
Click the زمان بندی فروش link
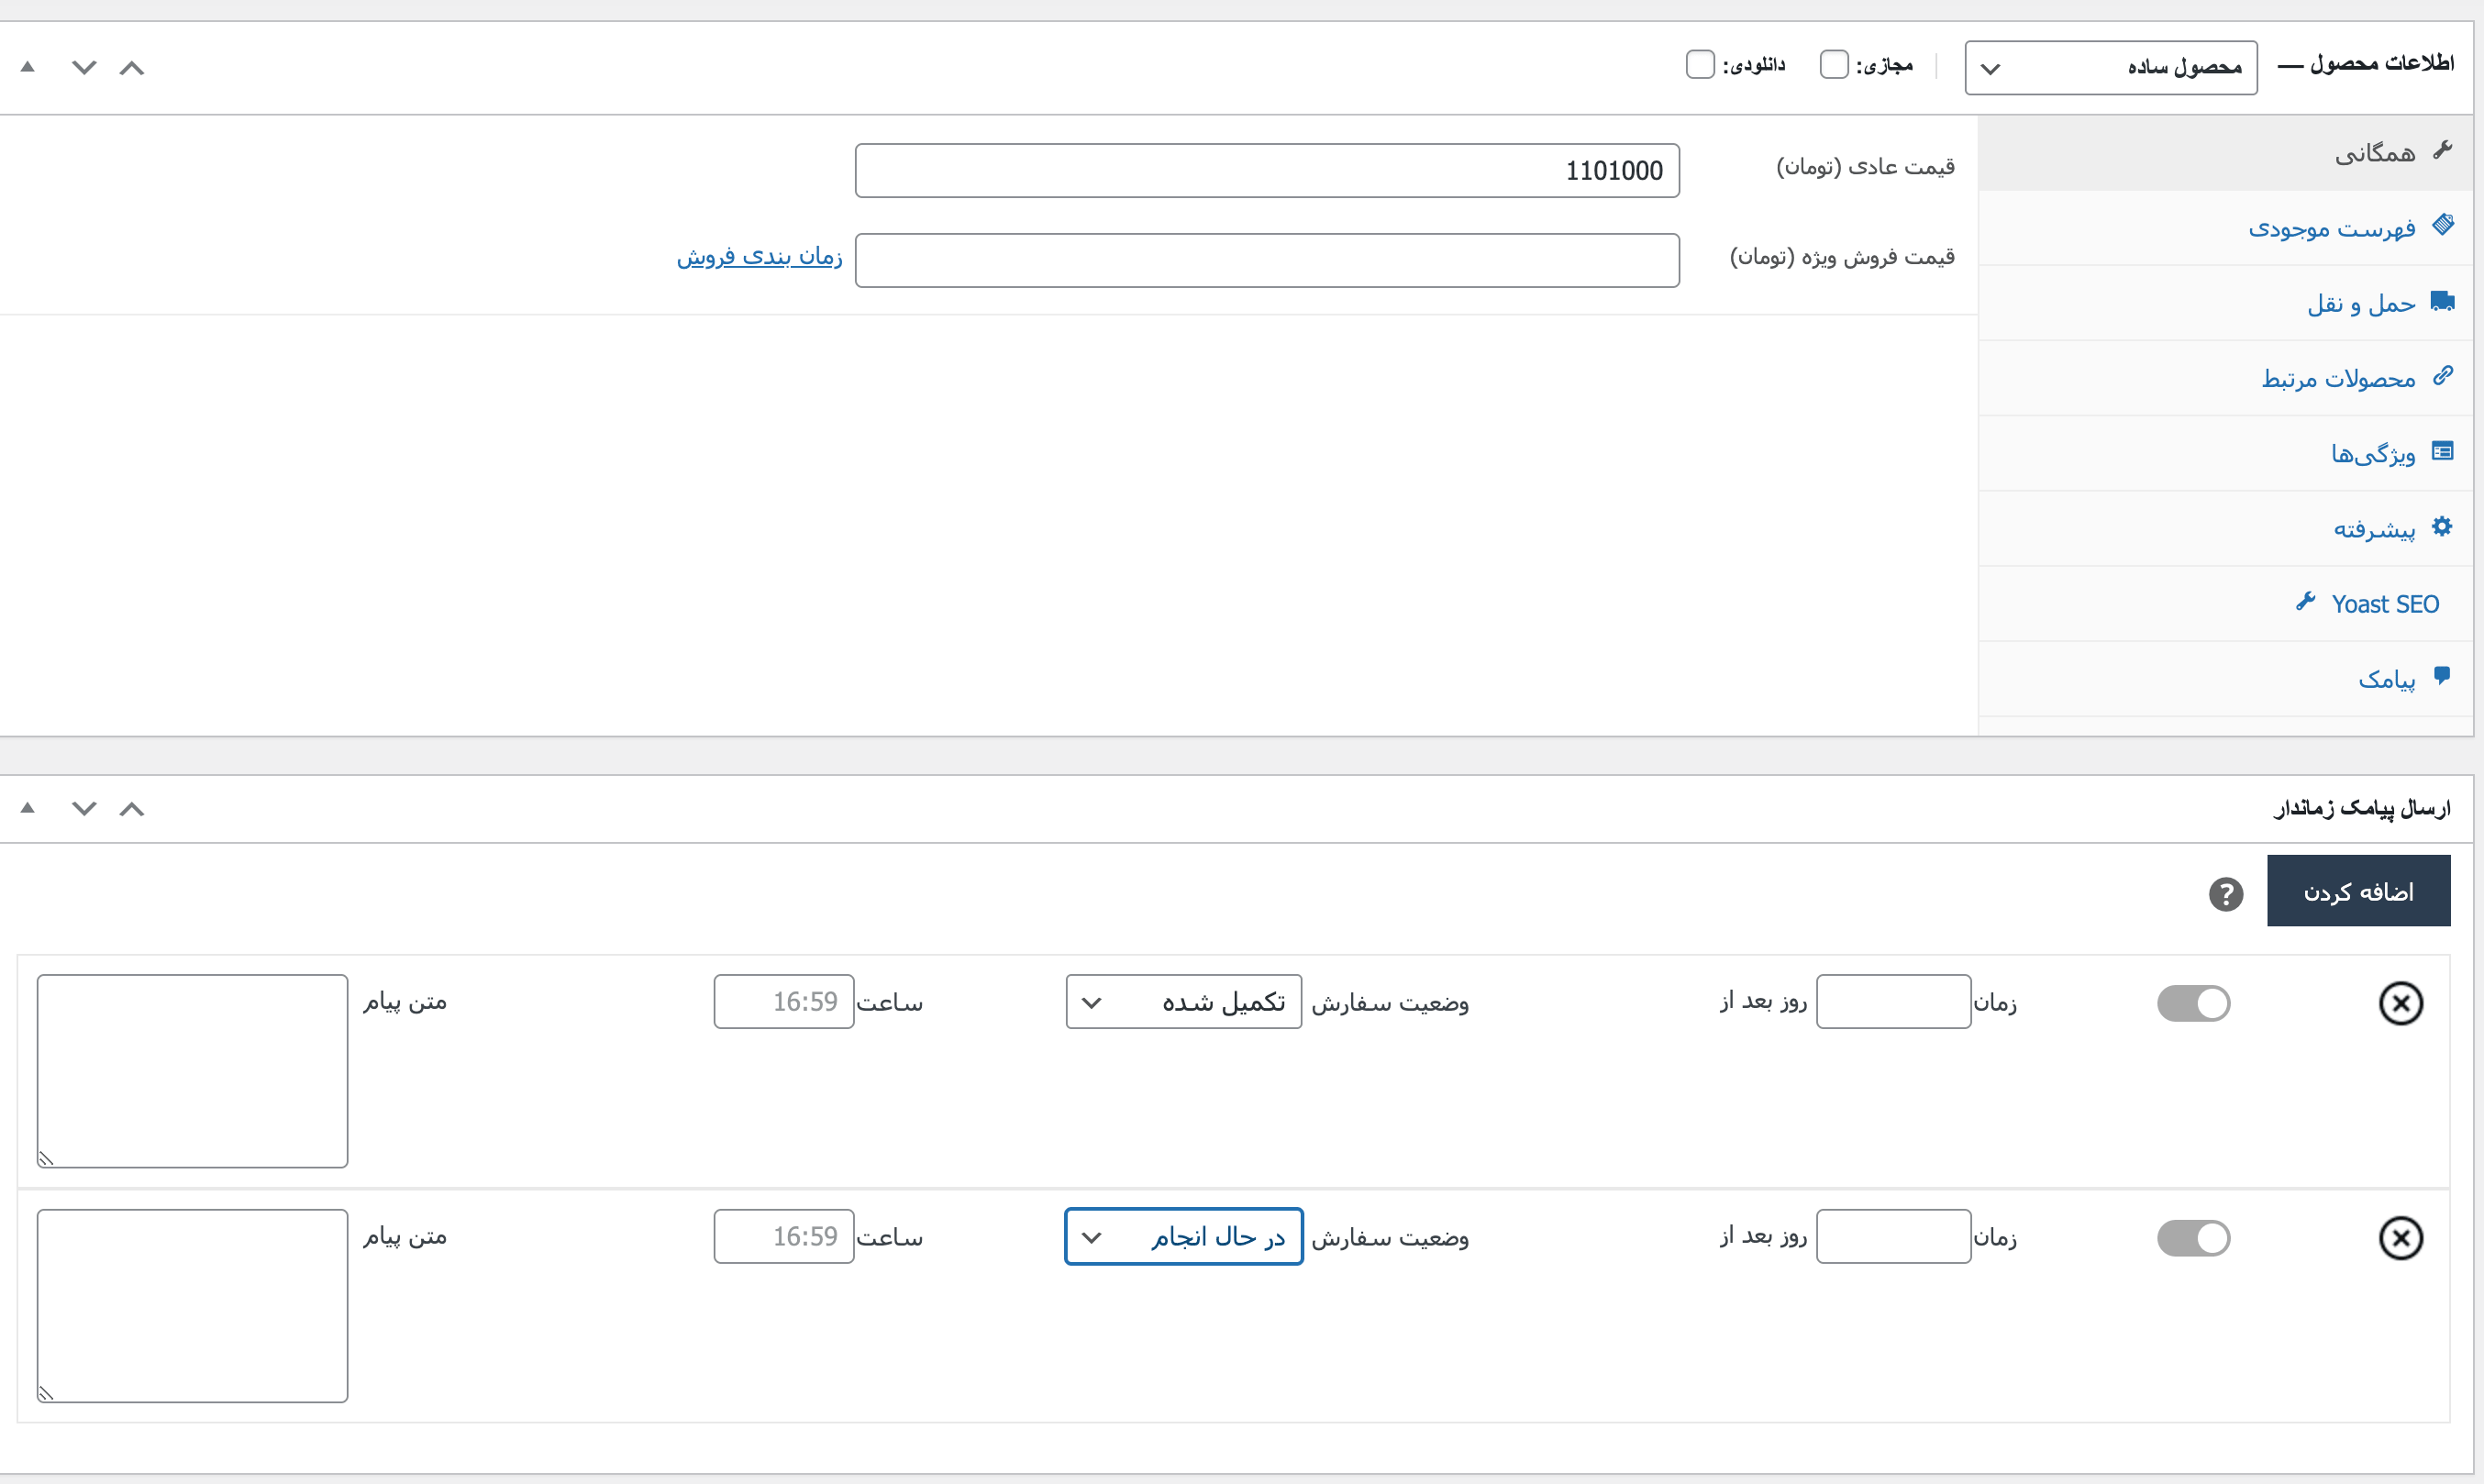point(760,256)
